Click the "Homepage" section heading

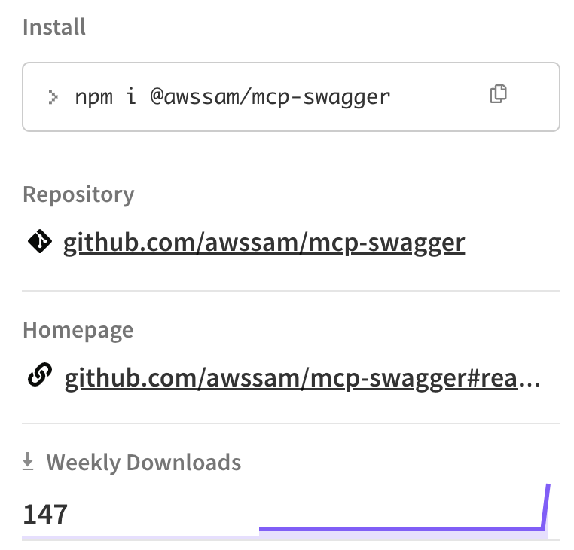tap(78, 330)
